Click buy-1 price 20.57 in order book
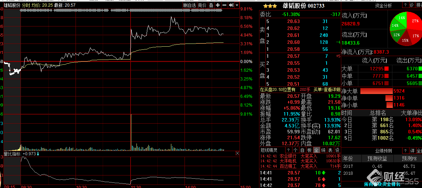422x188 pixels. point(293,56)
